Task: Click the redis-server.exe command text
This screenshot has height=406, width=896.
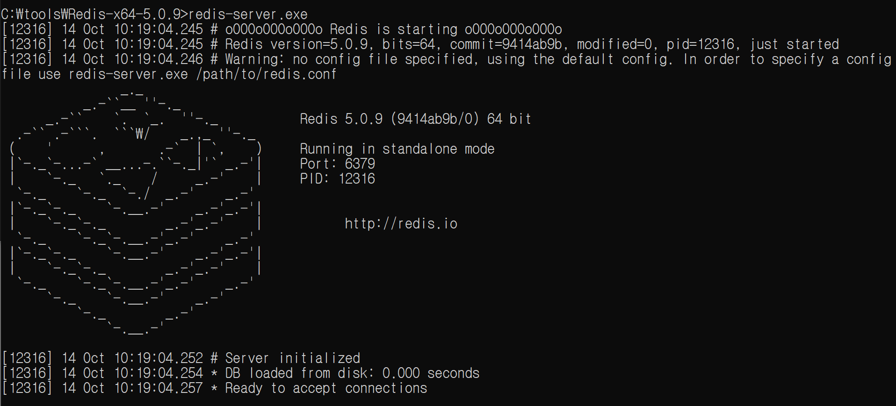Action: (248, 14)
